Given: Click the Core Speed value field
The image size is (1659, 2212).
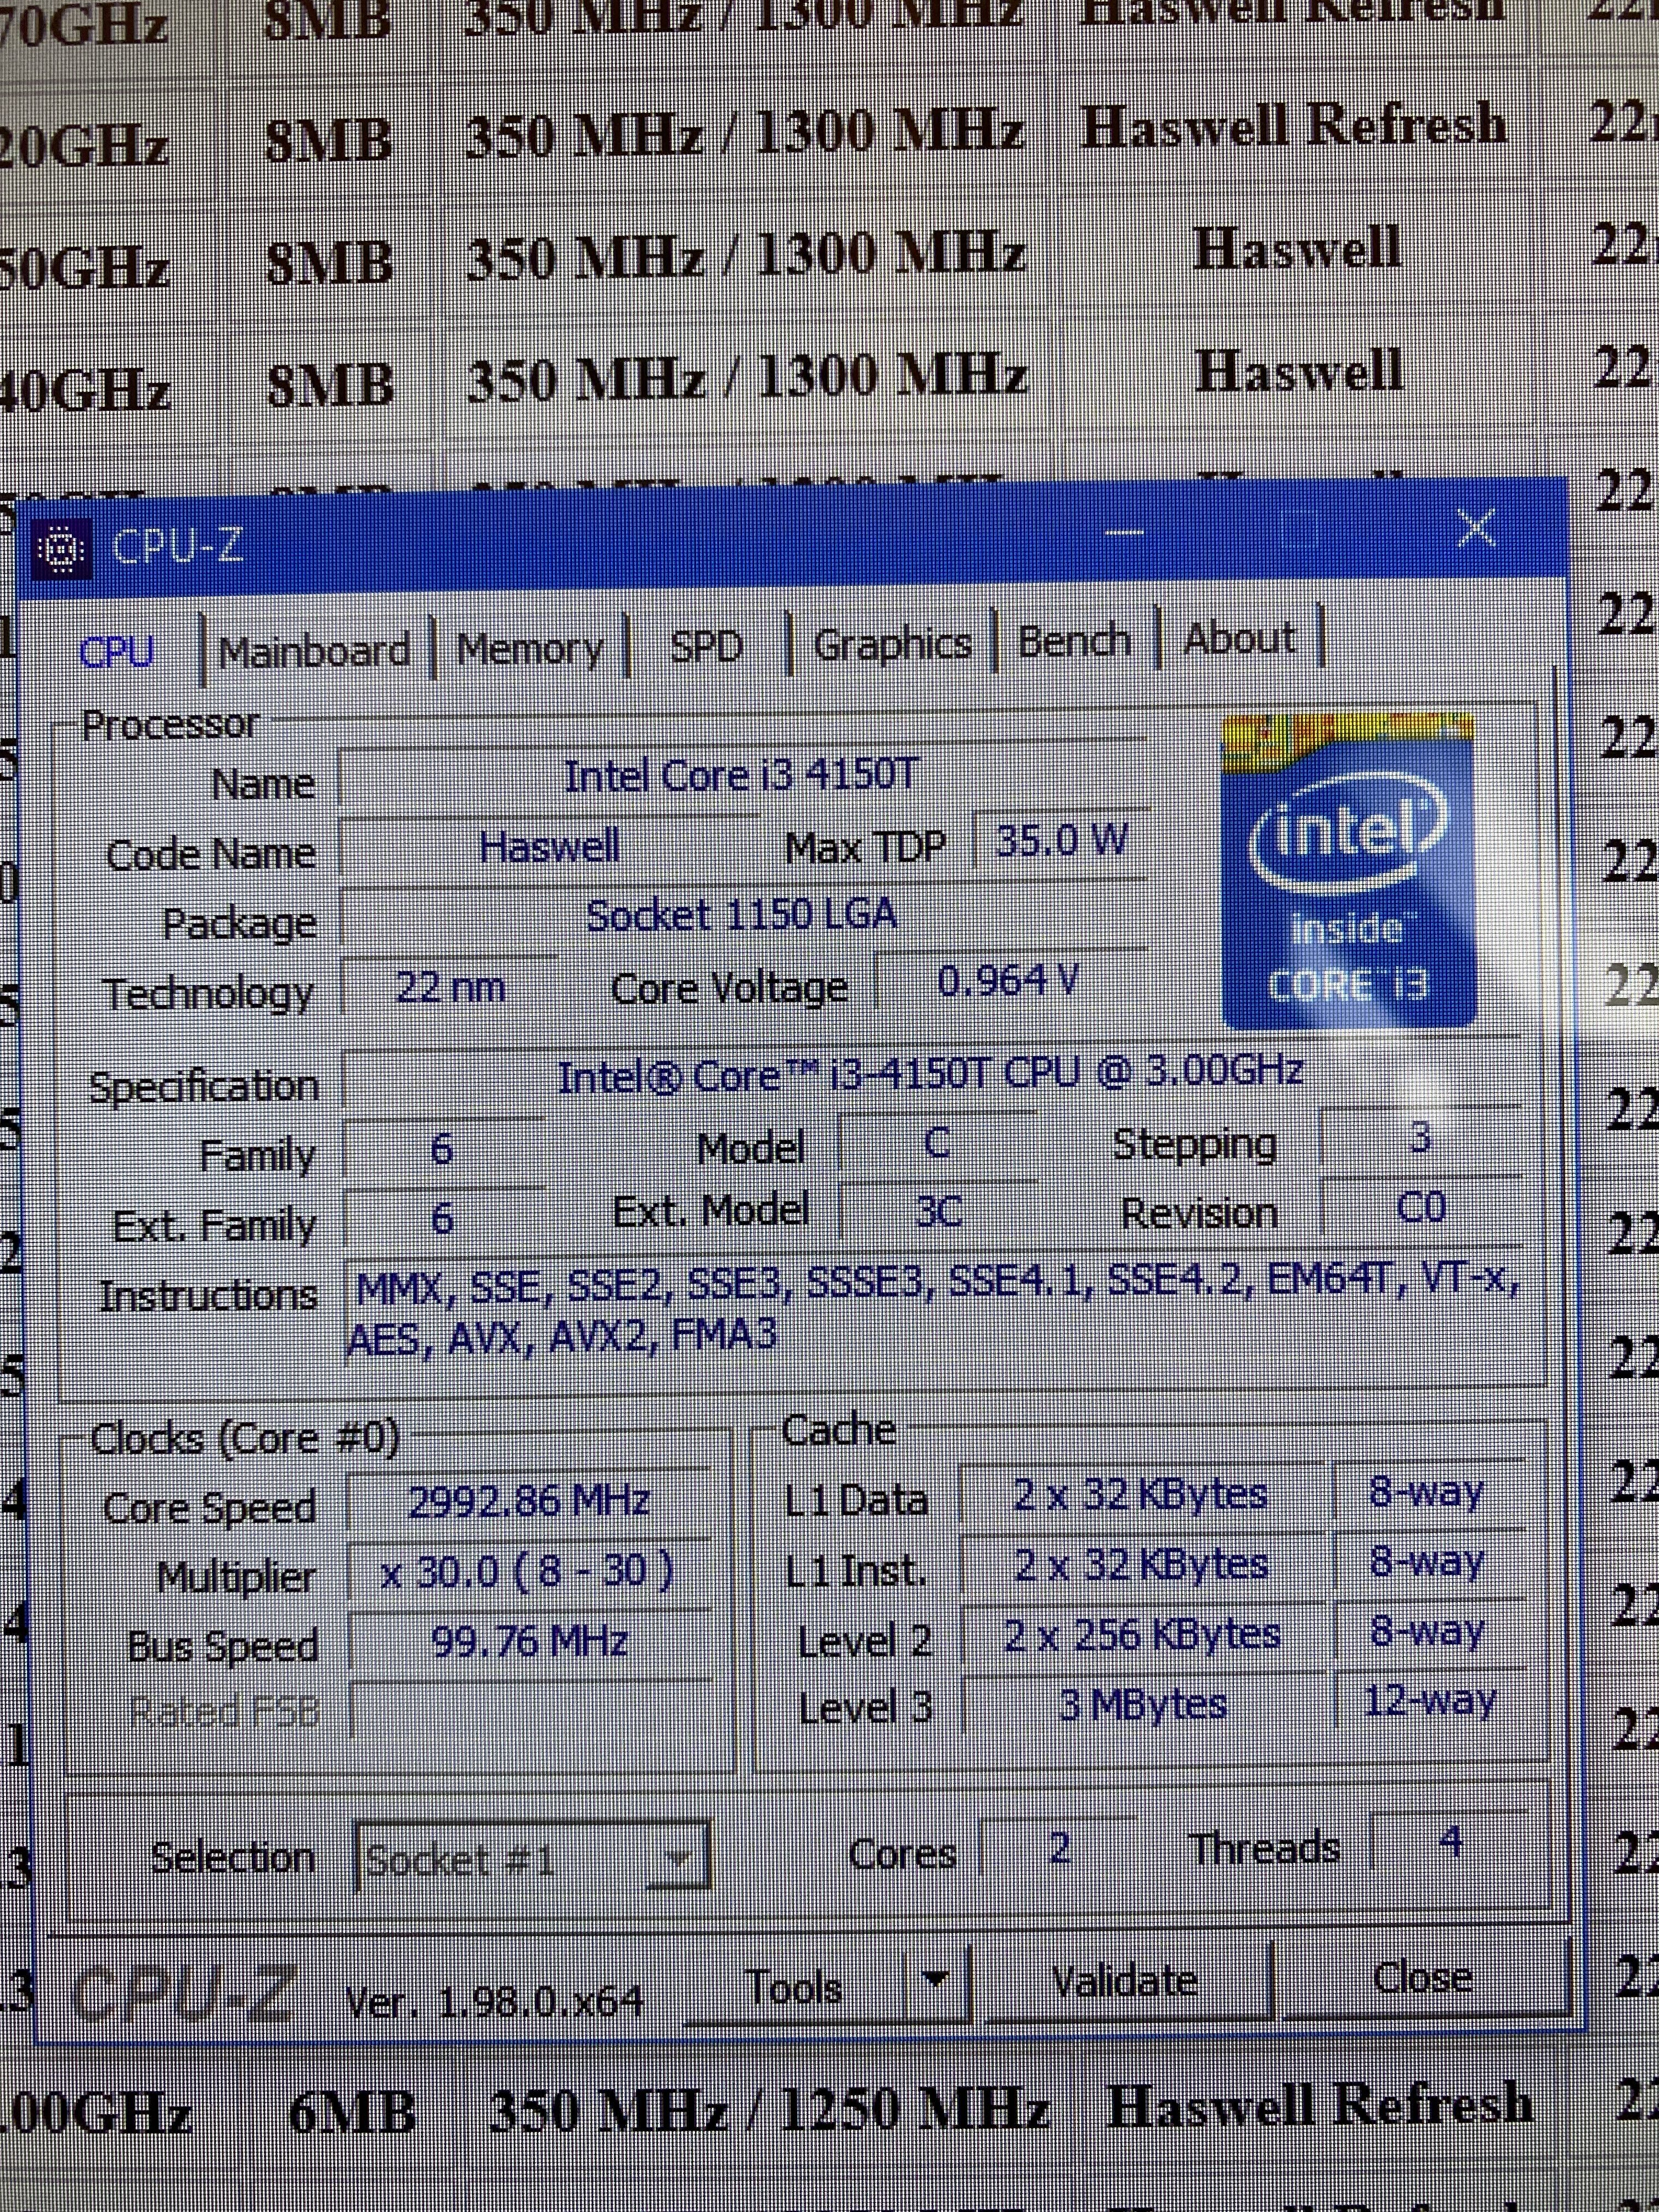Looking at the screenshot, I should tap(529, 1501).
